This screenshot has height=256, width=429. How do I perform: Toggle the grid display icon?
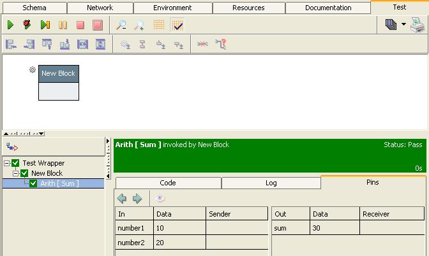point(159,25)
